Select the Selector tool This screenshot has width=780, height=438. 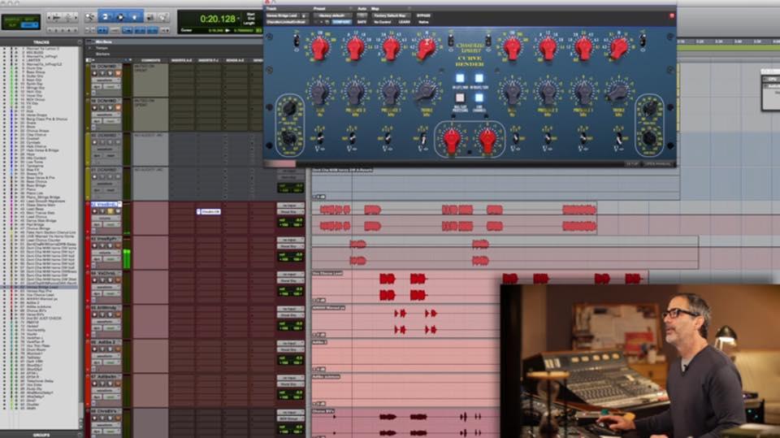pos(120,17)
